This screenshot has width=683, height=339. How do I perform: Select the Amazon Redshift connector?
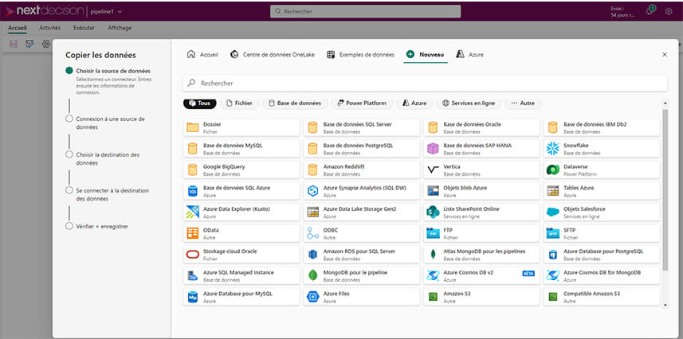[x=362, y=170]
